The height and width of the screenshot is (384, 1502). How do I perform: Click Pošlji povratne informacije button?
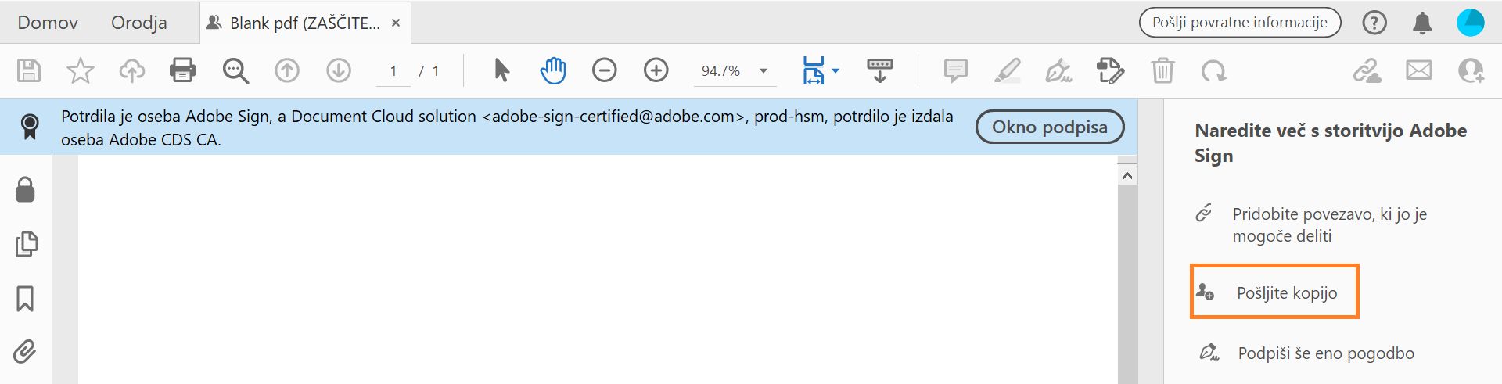tap(1239, 23)
